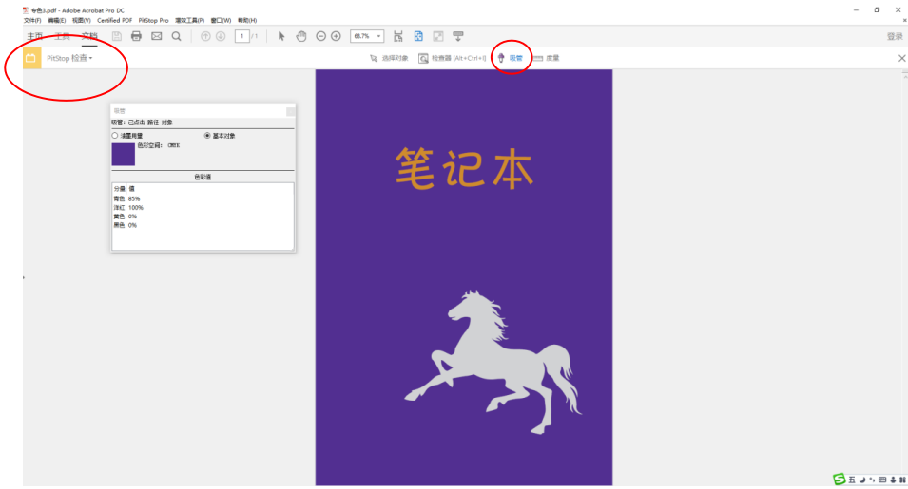Click the Print icon in the toolbar

pos(136,36)
